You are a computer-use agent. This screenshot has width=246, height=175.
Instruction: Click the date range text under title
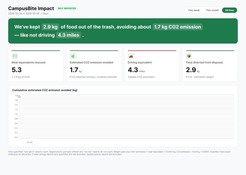[28, 13]
